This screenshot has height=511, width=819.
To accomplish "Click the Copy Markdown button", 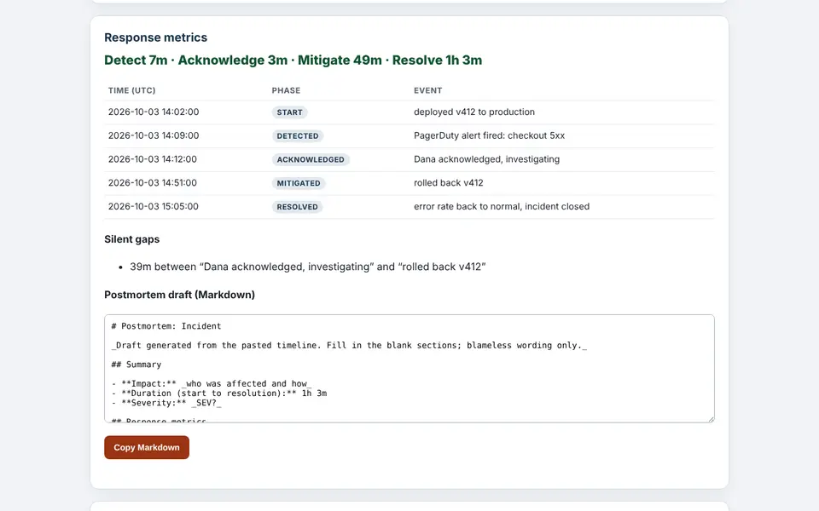I will [146, 447].
